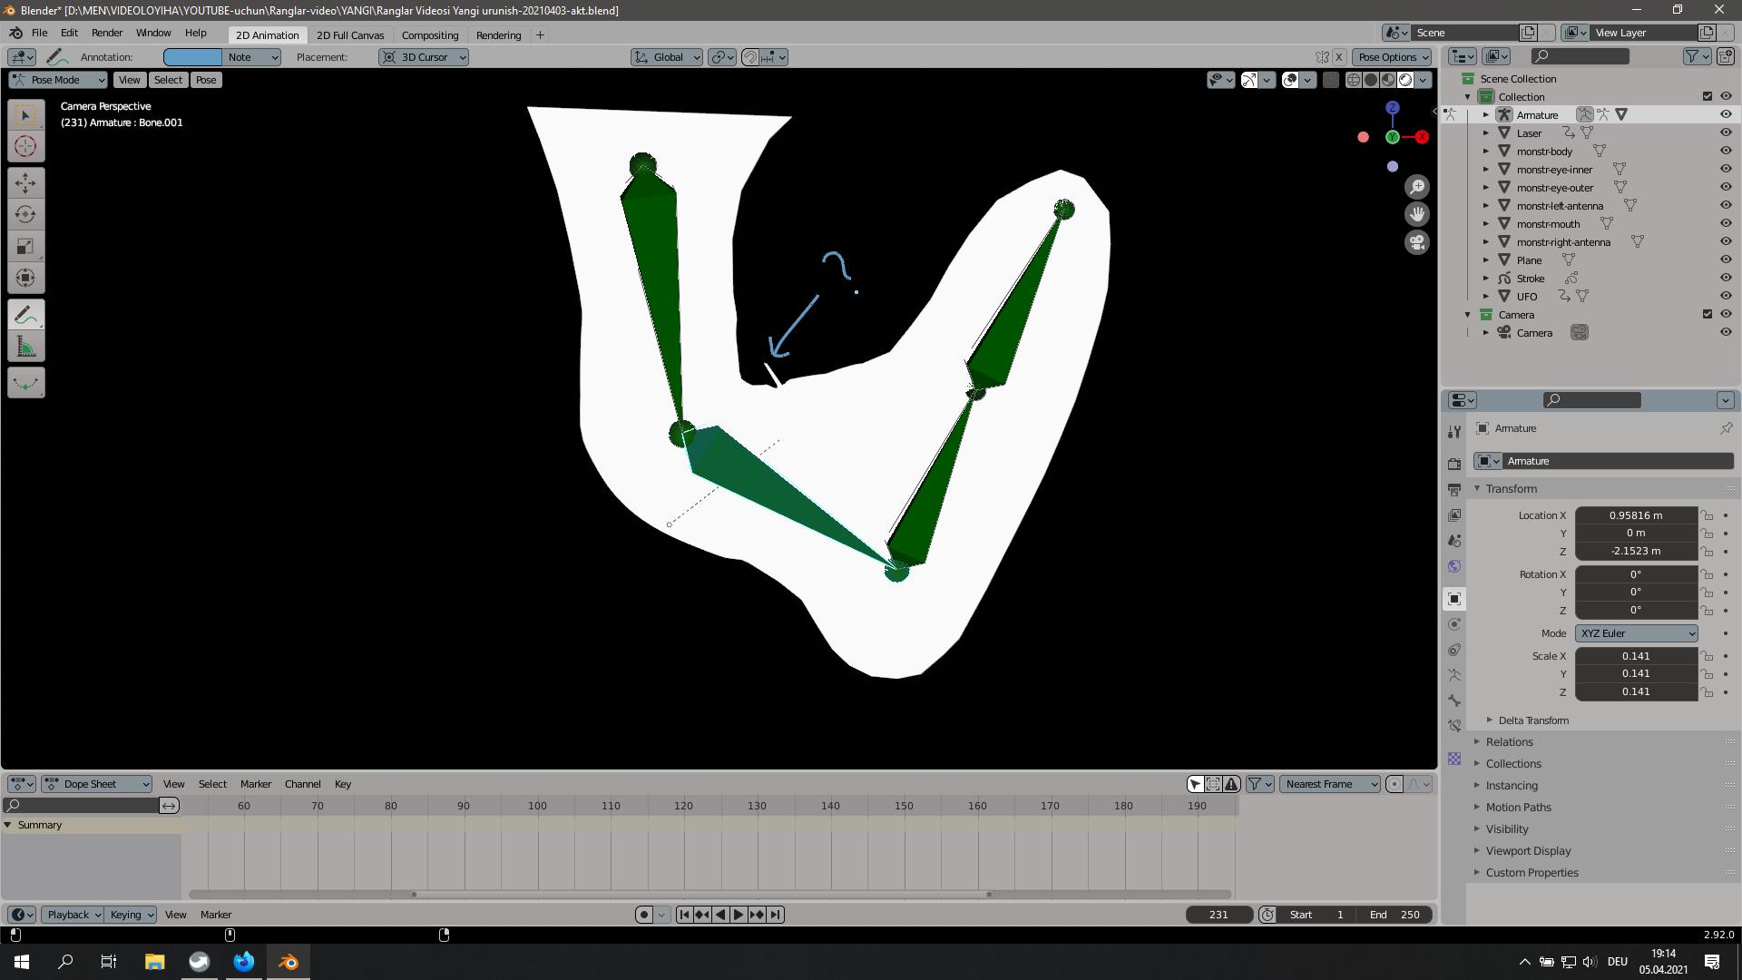Open the Placement 3D Cursor dropdown

point(423,57)
